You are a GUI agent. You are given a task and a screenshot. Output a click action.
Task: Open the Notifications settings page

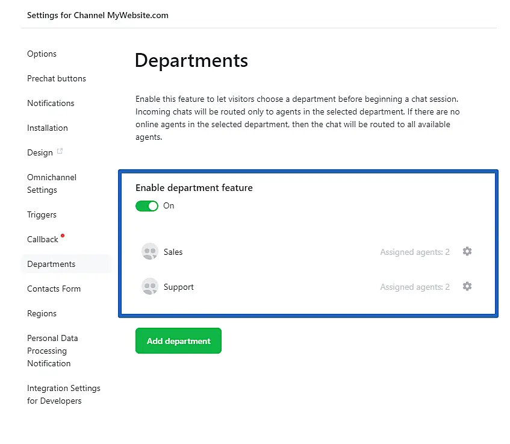pos(51,103)
